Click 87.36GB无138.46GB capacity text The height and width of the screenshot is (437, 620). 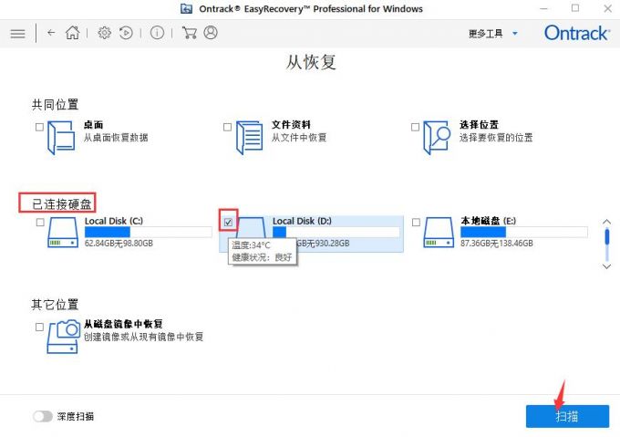click(497, 244)
